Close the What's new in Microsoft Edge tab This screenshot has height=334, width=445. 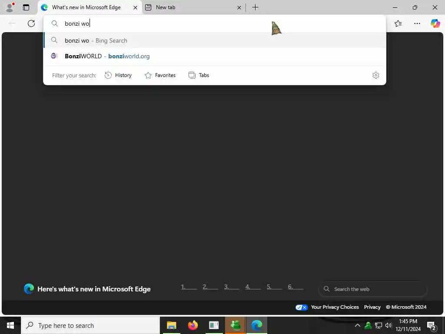click(136, 8)
